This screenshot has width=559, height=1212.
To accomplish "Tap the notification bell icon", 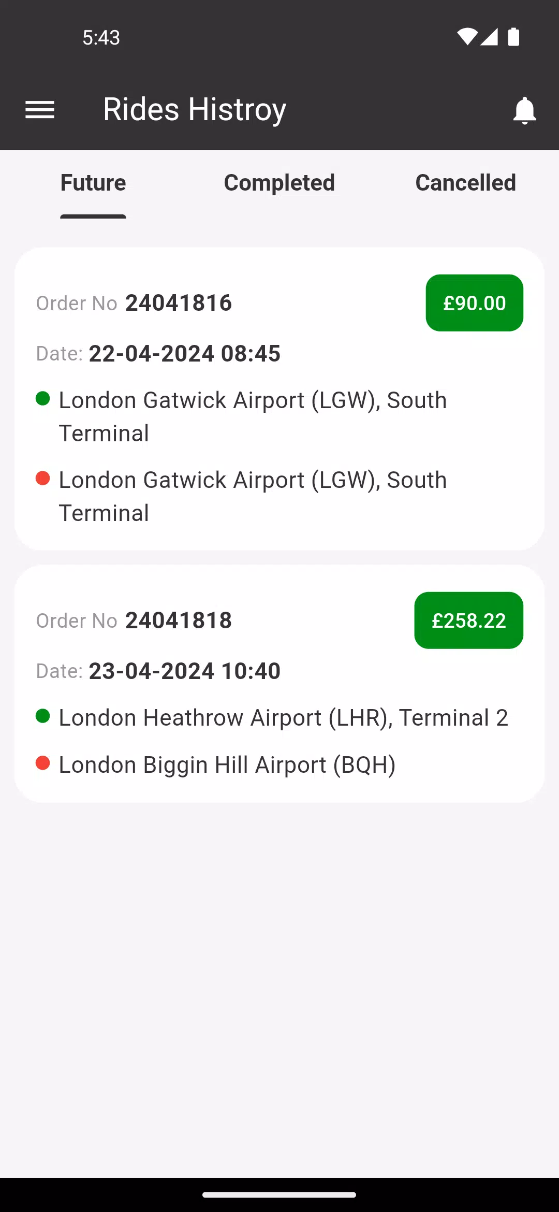I will point(524,110).
